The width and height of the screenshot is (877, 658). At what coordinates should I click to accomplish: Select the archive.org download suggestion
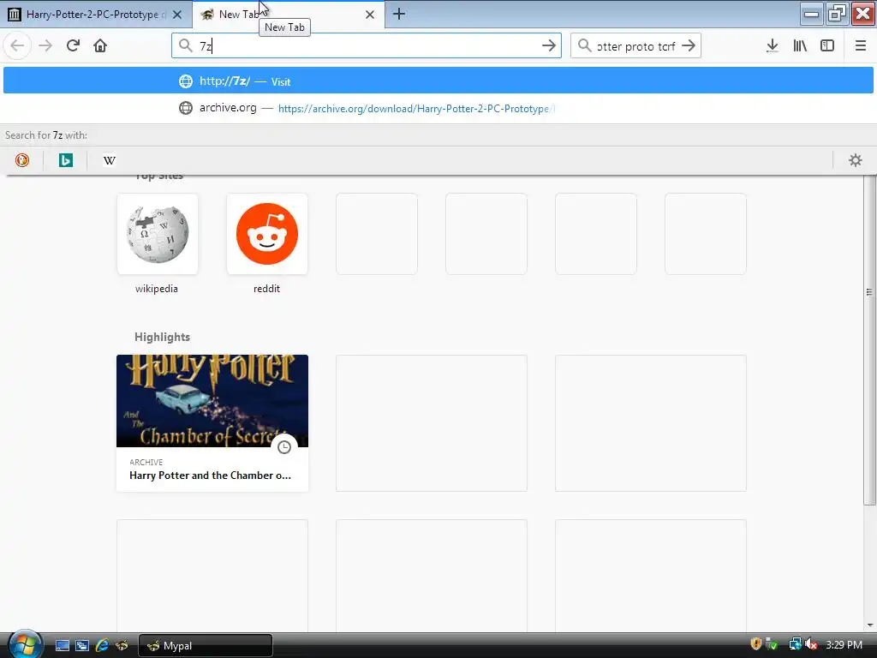point(438,108)
